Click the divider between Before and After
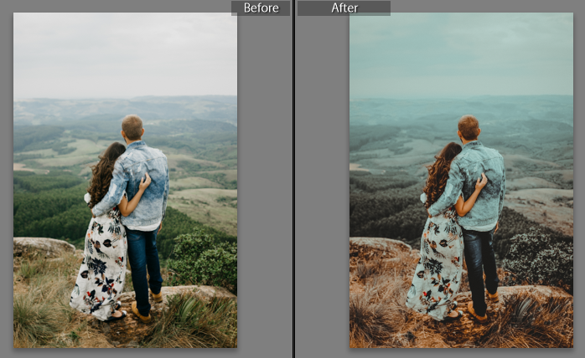Image resolution: width=585 pixels, height=358 pixels. point(294,179)
